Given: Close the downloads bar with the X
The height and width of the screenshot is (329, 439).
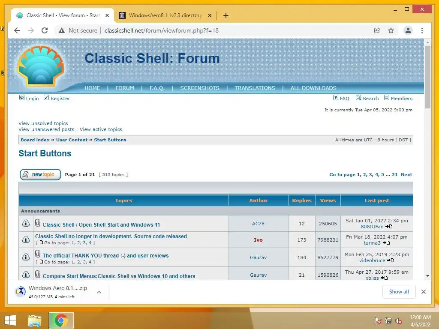Looking at the screenshot, I should click(x=423, y=292).
